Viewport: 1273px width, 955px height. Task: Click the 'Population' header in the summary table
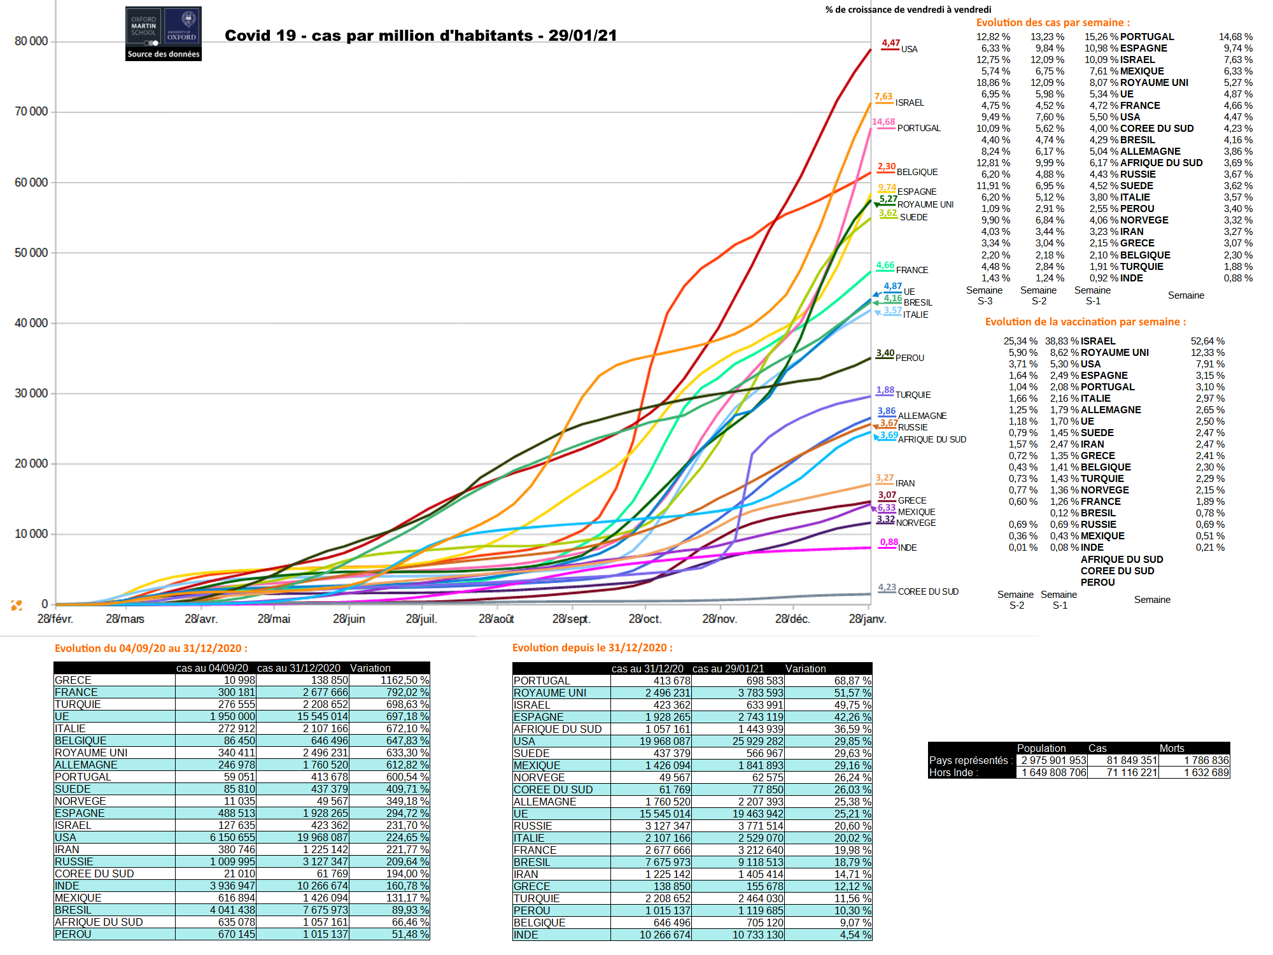pos(1041,748)
